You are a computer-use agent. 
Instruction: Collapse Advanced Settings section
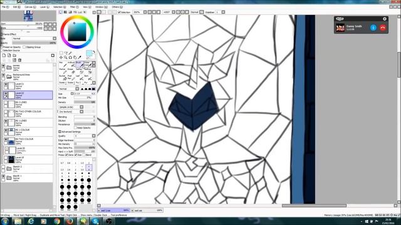[x=60, y=132]
